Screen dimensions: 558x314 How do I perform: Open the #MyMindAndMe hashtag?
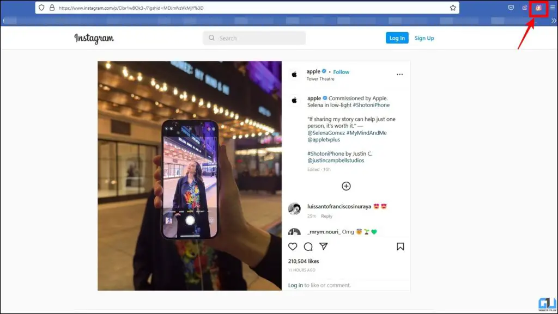(366, 133)
